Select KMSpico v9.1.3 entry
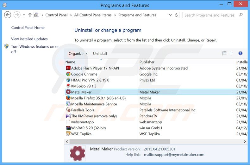The image size is (250, 165). [x=84, y=86]
